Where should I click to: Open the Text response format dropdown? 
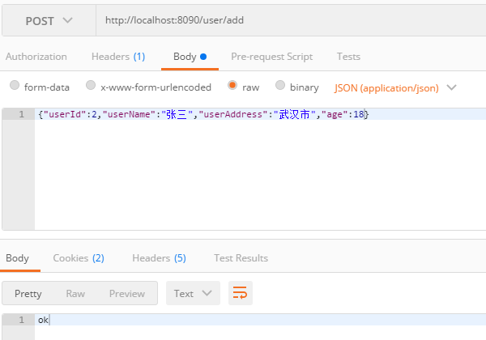pos(193,293)
